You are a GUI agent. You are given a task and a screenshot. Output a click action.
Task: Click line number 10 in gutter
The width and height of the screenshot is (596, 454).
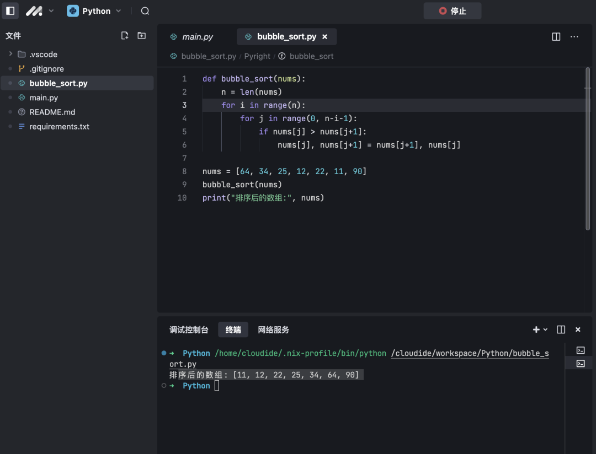[x=182, y=198]
